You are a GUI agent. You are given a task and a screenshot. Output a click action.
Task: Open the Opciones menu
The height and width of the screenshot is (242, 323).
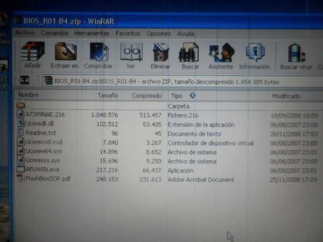coord(159,34)
